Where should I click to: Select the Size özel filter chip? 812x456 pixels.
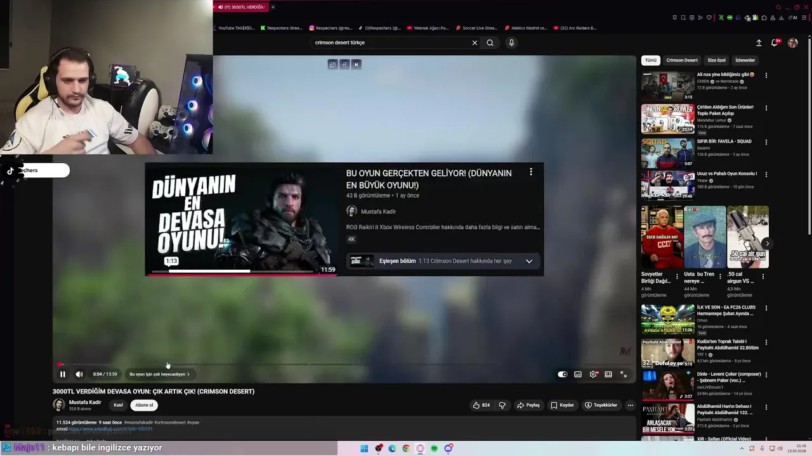[716, 60]
